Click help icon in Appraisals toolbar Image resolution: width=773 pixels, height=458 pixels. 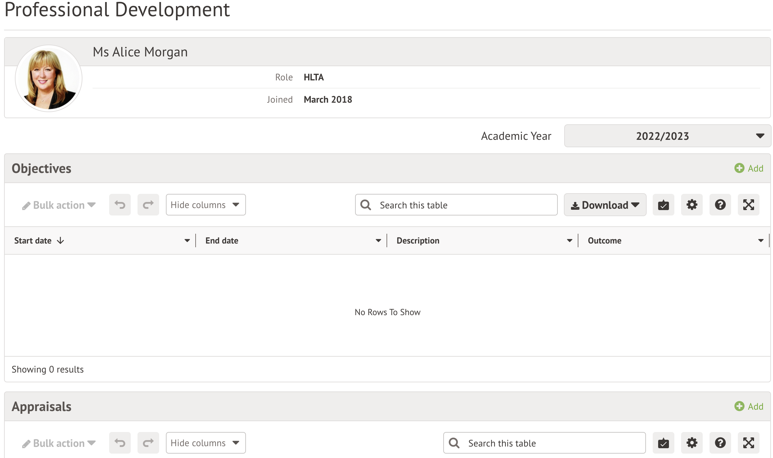click(x=720, y=443)
